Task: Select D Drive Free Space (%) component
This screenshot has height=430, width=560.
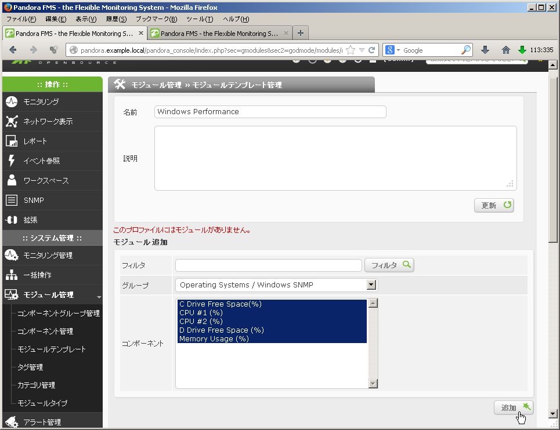Action: (x=272, y=330)
